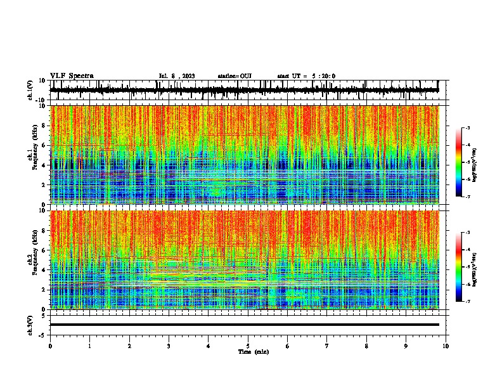Click the ch.2 spectrogram color bar
The image size is (502, 388).
tap(459, 267)
